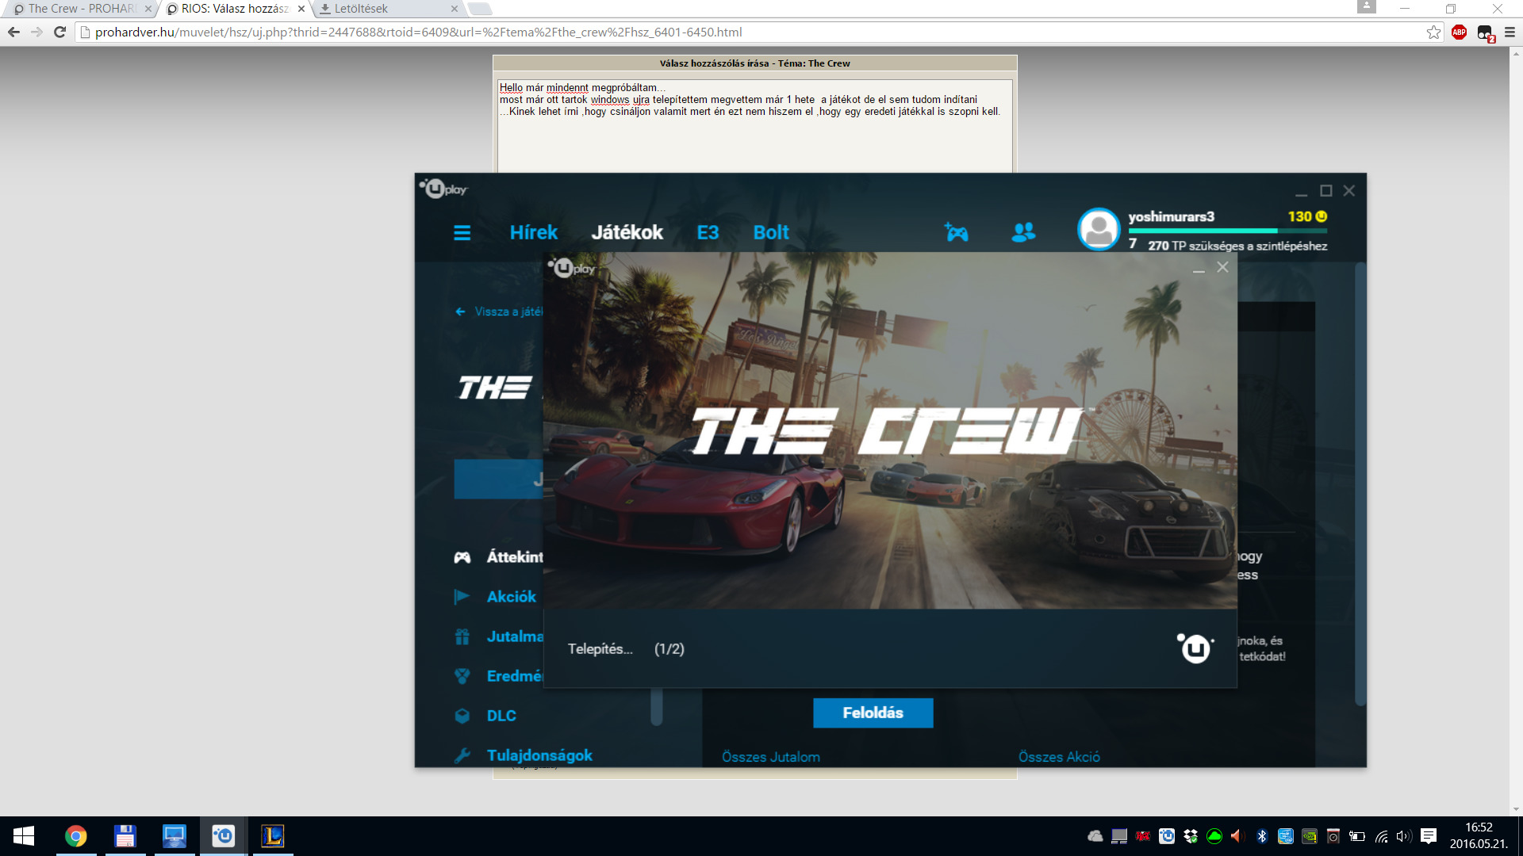Open the friends list icon

tap(1023, 232)
